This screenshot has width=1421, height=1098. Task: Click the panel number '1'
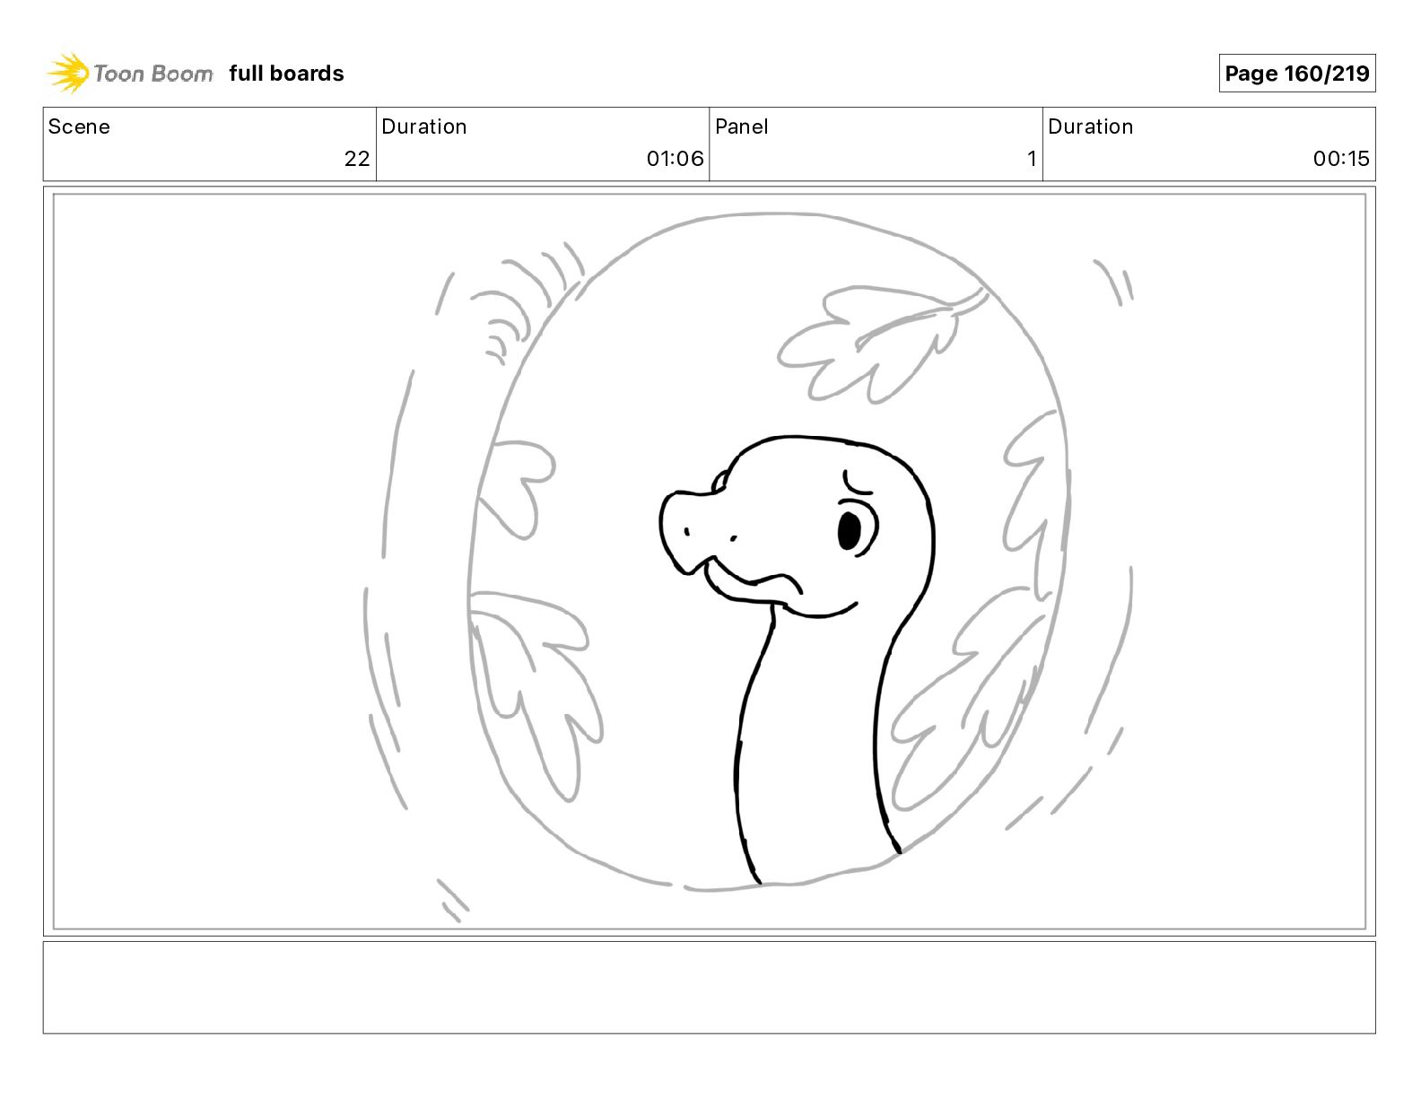[x=1032, y=159]
